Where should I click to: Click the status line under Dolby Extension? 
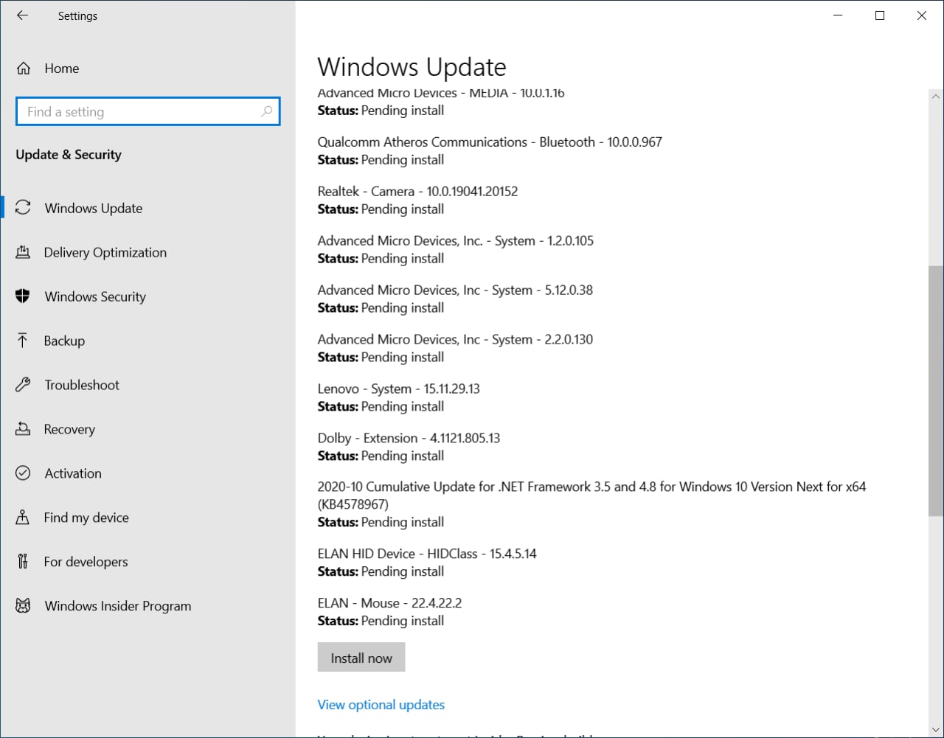point(381,456)
